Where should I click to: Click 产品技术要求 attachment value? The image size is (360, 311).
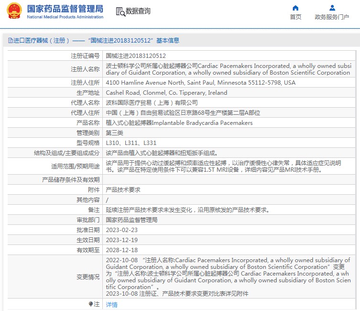click(123, 190)
